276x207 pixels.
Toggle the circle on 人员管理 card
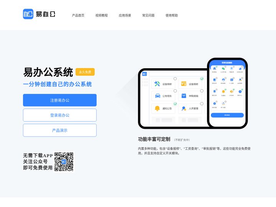(x=202, y=103)
